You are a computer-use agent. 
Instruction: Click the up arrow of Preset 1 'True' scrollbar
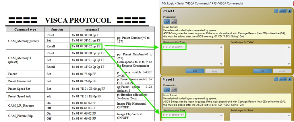click(x=221, y=47)
